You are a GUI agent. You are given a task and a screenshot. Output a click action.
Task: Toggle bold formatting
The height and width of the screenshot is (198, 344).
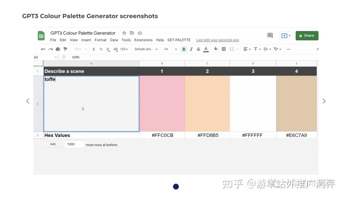click(184, 49)
